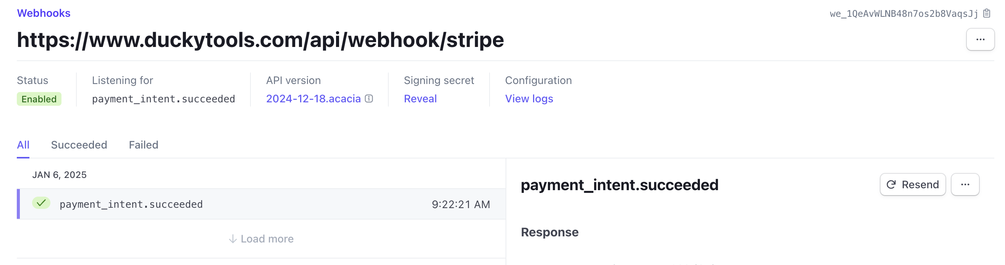Click the Enabled status badge
Screen dimensions: 1005x265
point(39,99)
